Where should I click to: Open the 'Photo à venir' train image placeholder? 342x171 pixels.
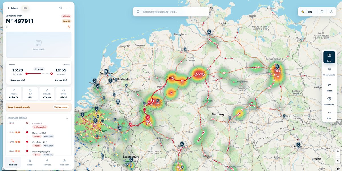[38, 45]
